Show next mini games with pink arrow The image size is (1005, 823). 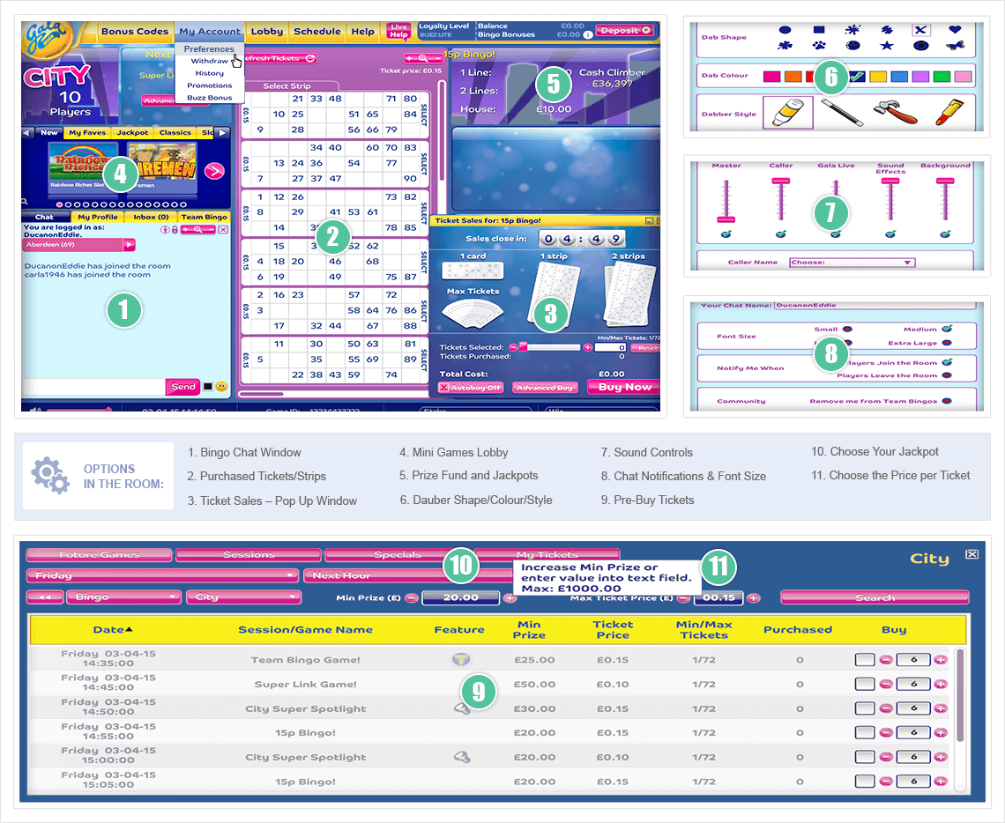tap(215, 171)
